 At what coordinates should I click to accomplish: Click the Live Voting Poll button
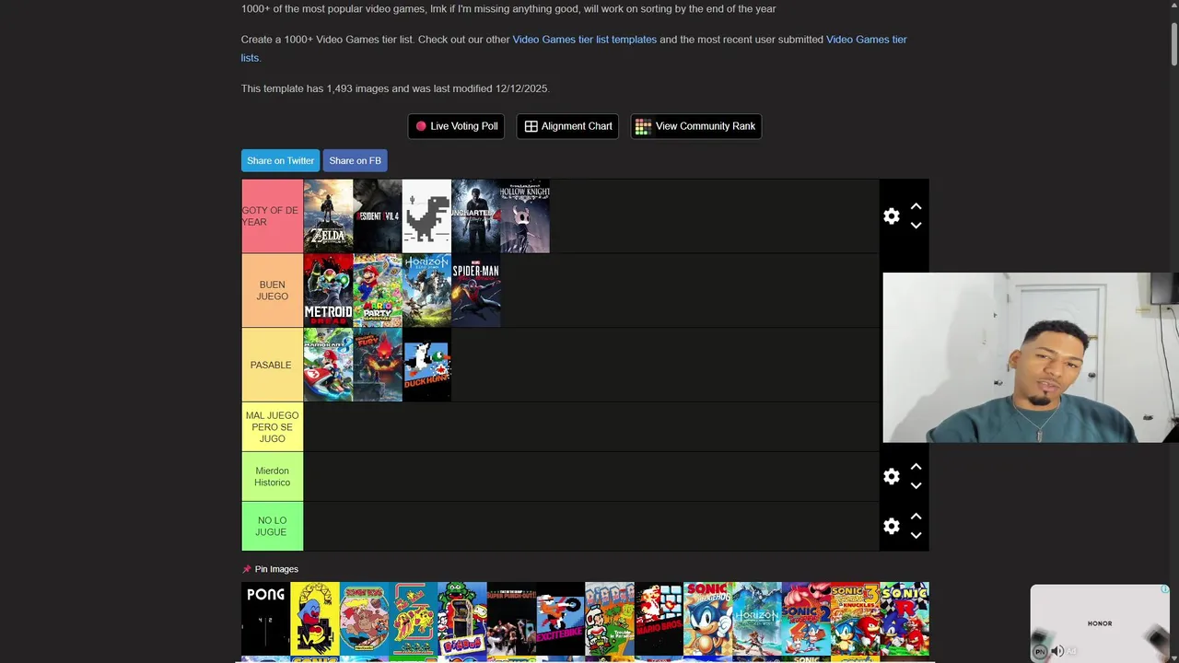pyautogui.click(x=456, y=126)
